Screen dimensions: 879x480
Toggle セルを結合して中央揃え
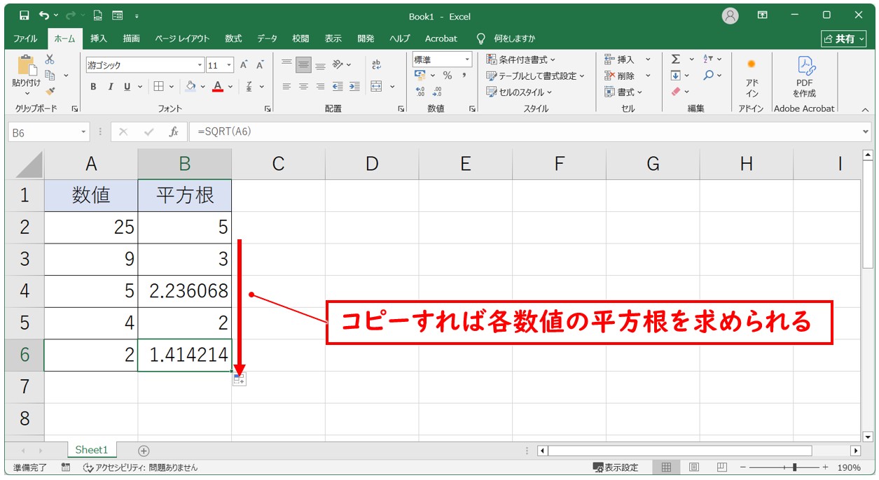377,86
